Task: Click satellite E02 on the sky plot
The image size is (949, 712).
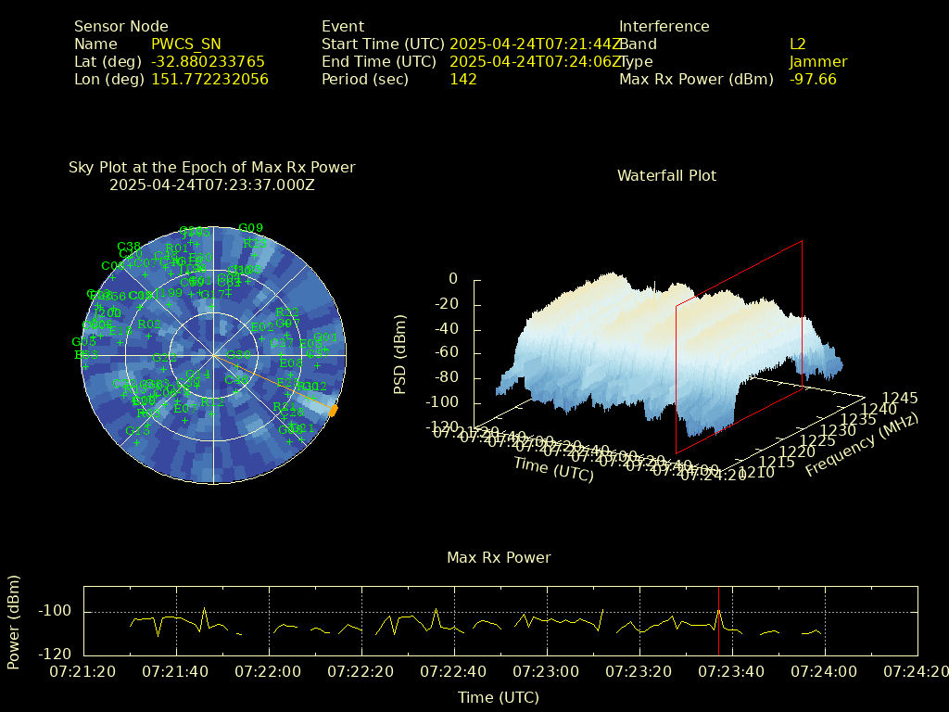Action: point(262,327)
